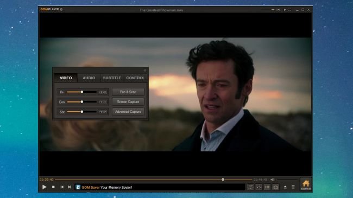Reset the saturation setting

click(x=103, y=112)
